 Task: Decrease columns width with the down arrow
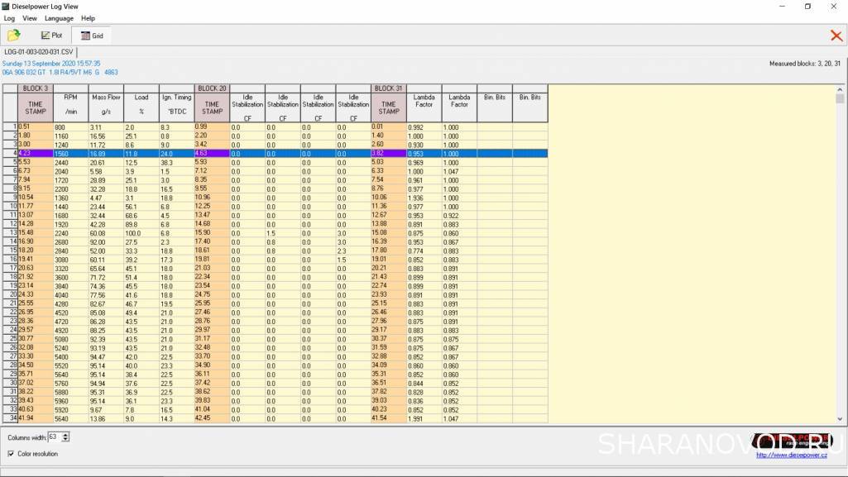point(66,440)
